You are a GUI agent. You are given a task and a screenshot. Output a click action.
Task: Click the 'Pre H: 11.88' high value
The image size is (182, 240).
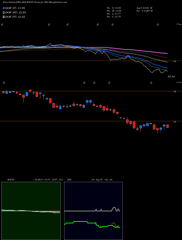(x=114, y=11)
